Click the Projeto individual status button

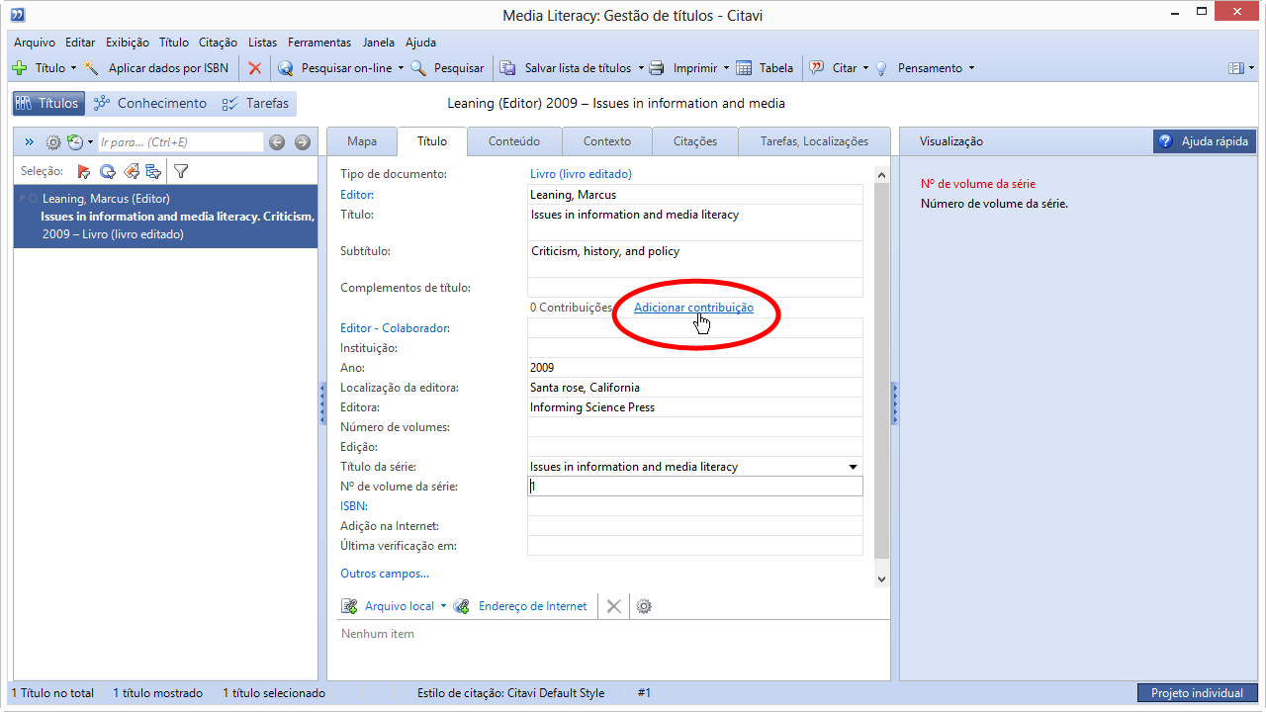click(1197, 693)
